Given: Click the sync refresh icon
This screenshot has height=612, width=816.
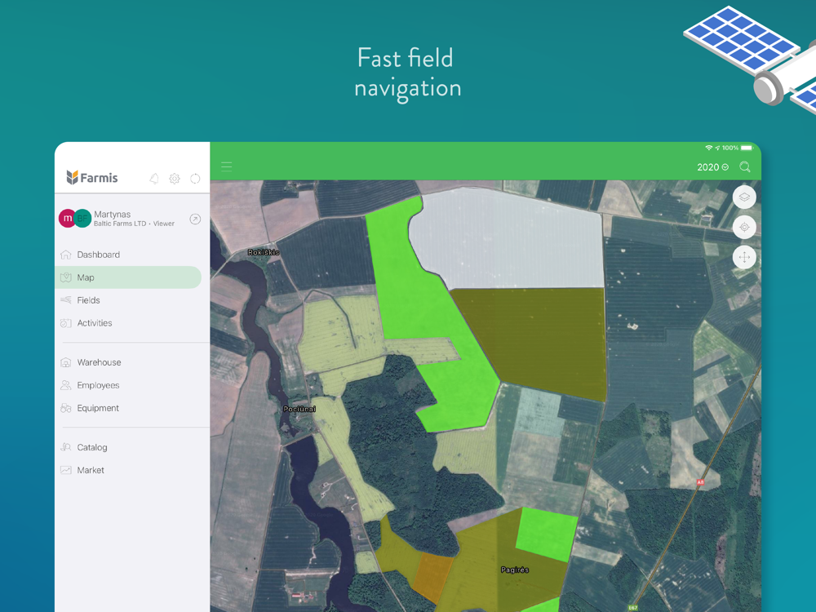Looking at the screenshot, I should (195, 179).
